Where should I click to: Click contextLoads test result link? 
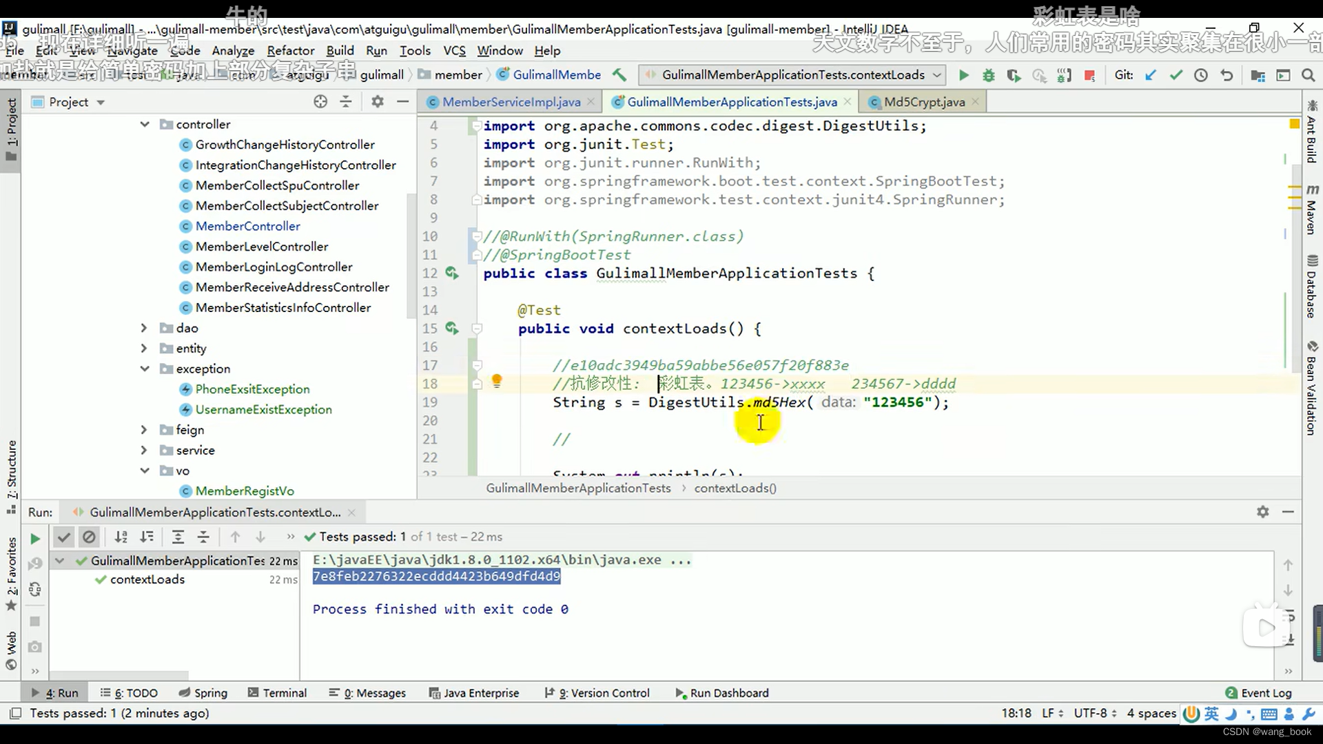click(x=147, y=579)
